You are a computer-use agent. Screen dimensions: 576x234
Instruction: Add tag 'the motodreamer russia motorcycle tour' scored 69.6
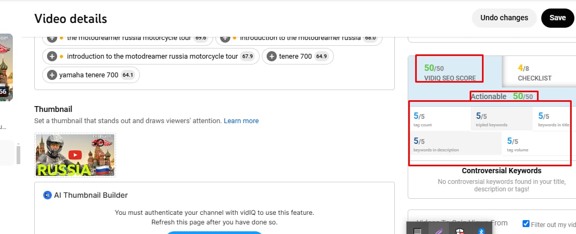52,38
